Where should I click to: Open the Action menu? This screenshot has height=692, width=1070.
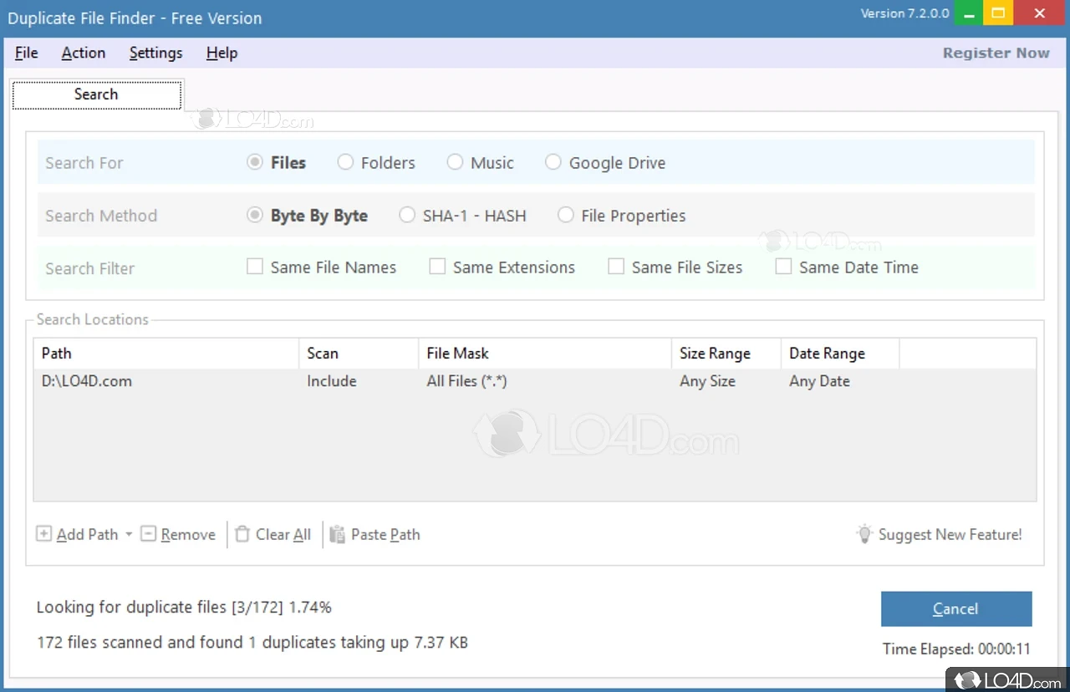click(83, 53)
